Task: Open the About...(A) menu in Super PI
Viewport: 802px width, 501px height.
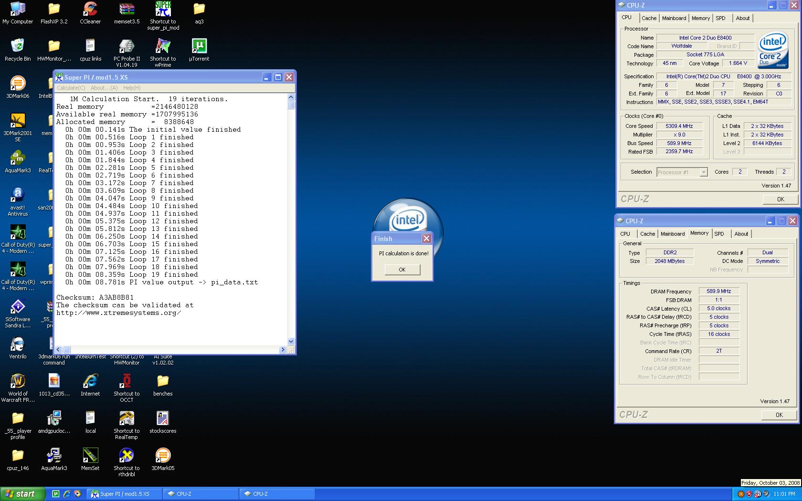Action: 104,88
